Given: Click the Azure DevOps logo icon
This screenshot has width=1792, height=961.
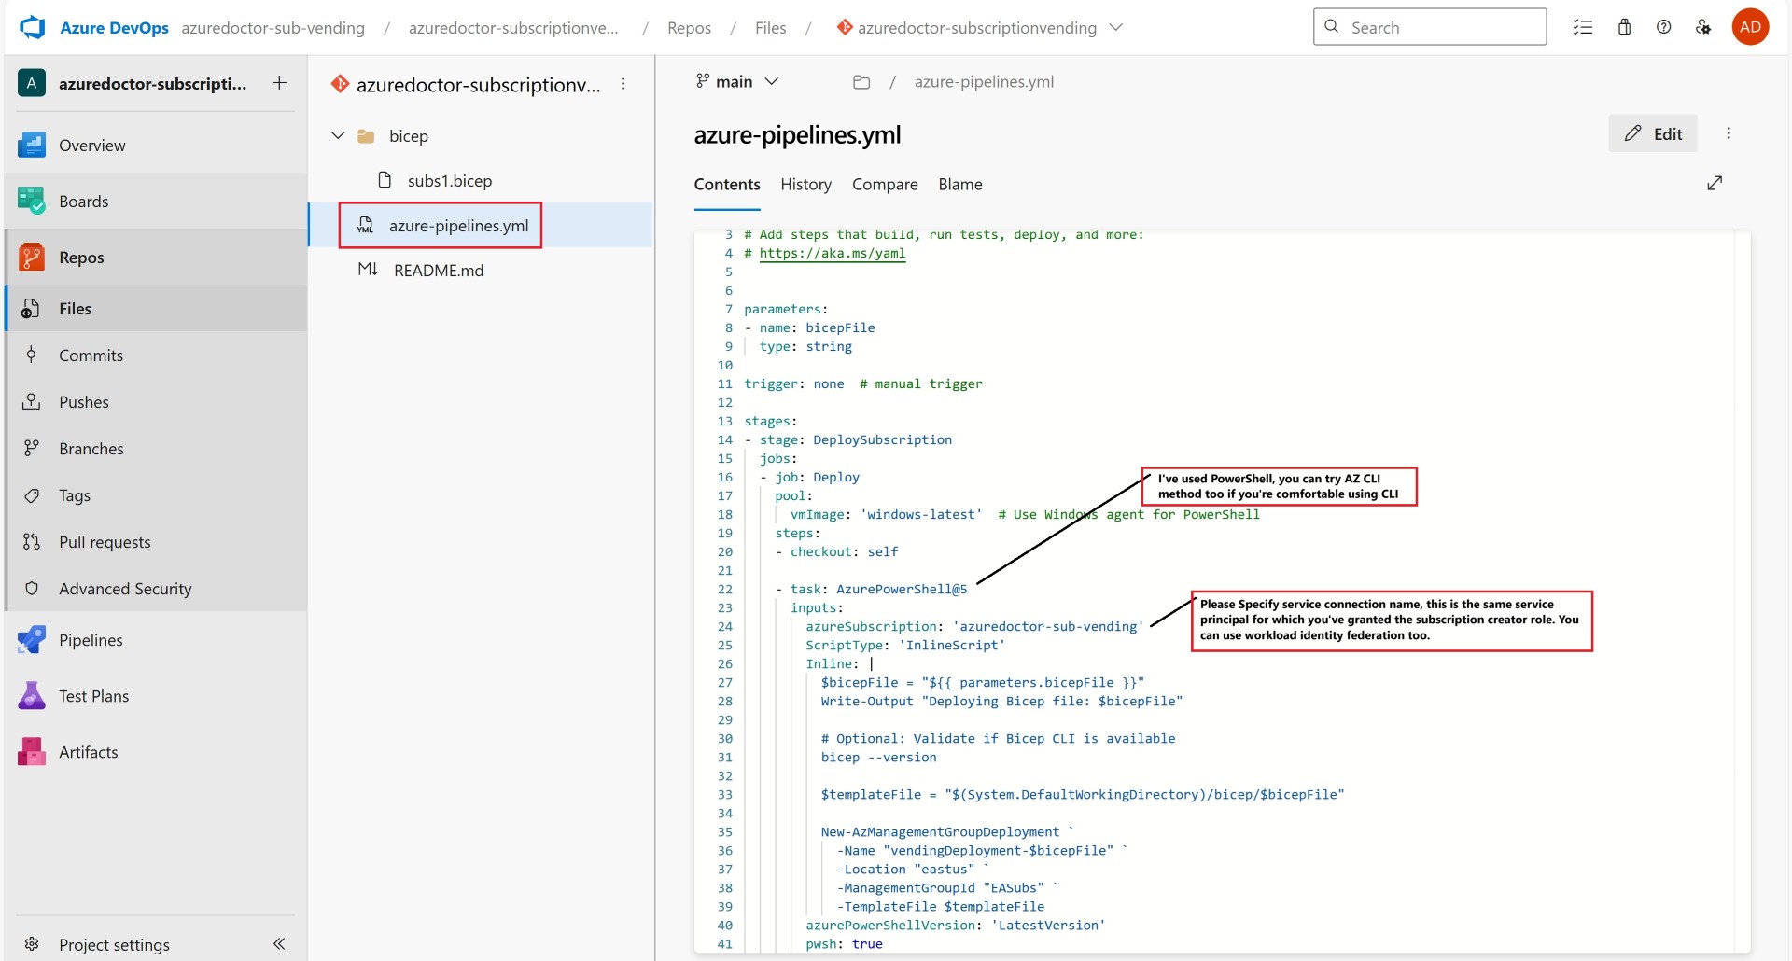Looking at the screenshot, I should pos(33,27).
